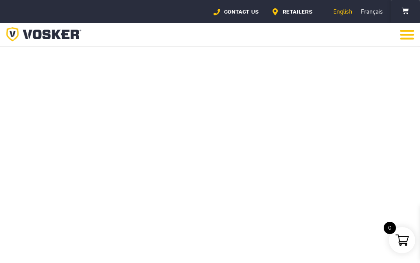Image resolution: width=420 pixels, height=263 pixels.
Task: Click the map pin Retailers icon
Action: [275, 12]
